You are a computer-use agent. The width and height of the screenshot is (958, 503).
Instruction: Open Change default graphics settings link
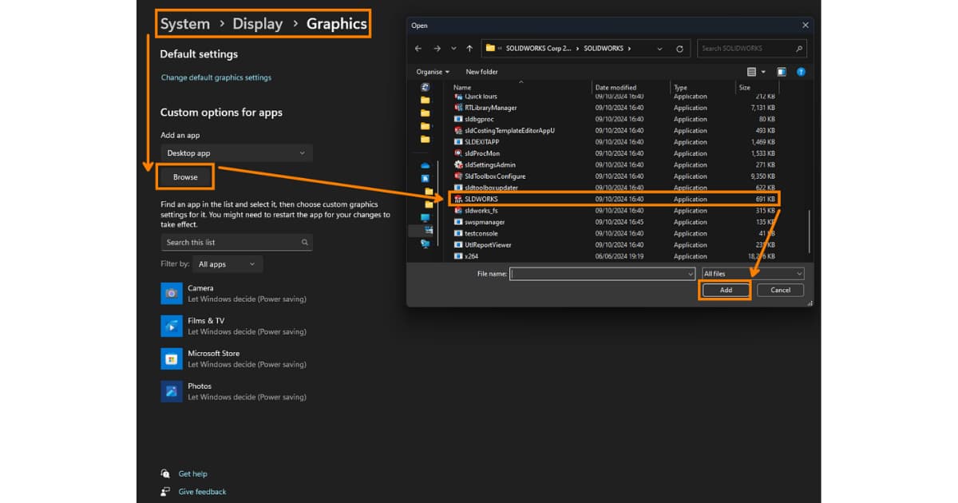[x=216, y=78]
